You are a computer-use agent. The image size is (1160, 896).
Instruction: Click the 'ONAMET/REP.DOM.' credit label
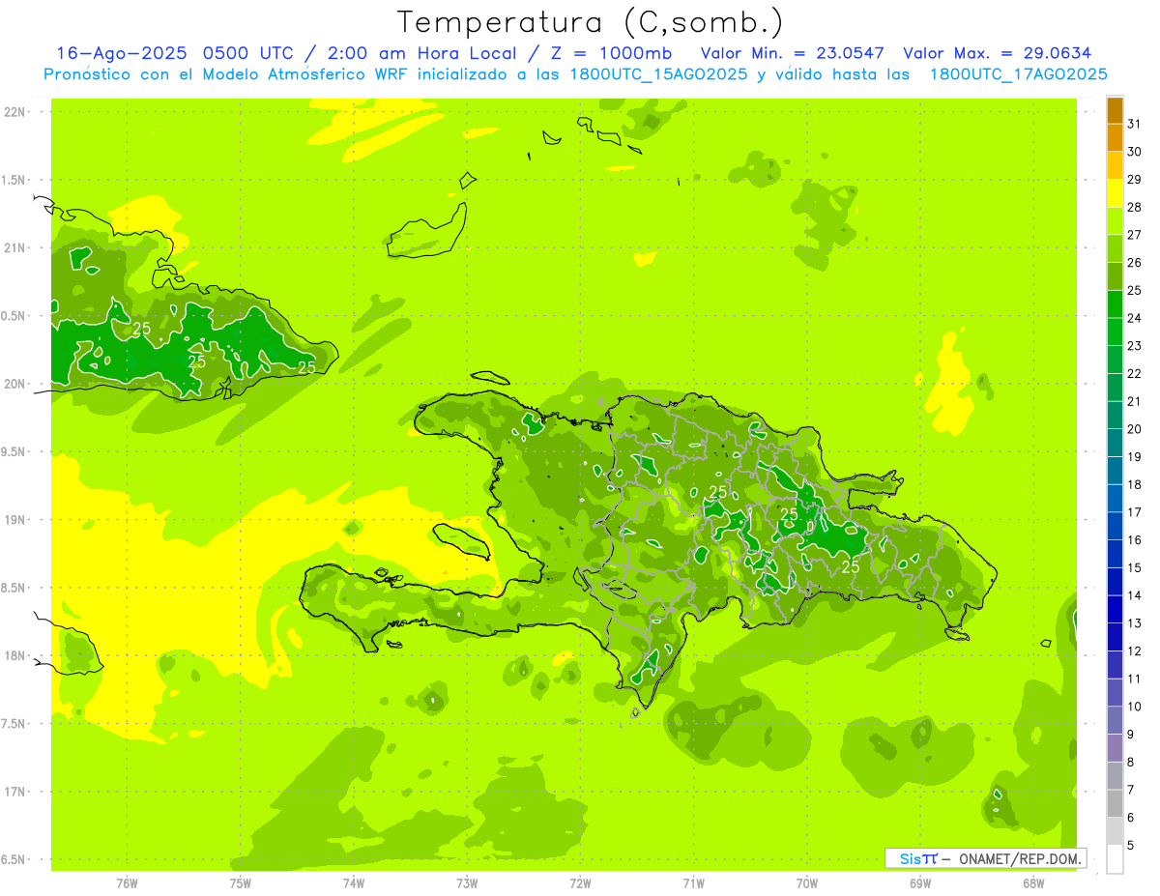point(1019,858)
